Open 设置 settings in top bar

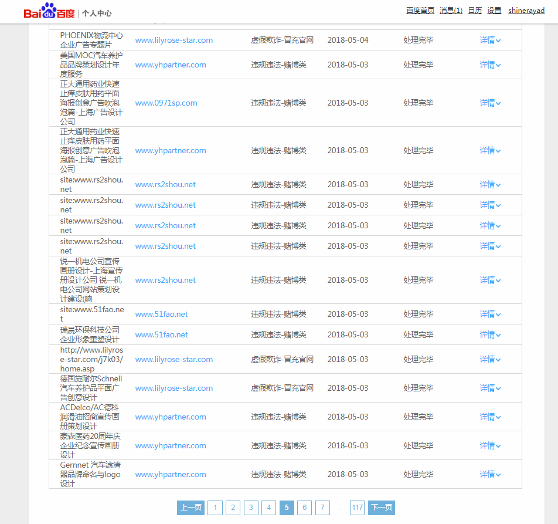(x=494, y=11)
